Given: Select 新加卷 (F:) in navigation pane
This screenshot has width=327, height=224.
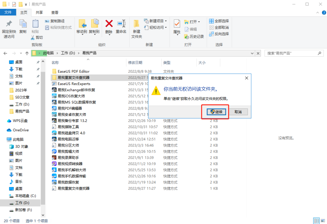Looking at the screenshot, I should coord(21,210).
